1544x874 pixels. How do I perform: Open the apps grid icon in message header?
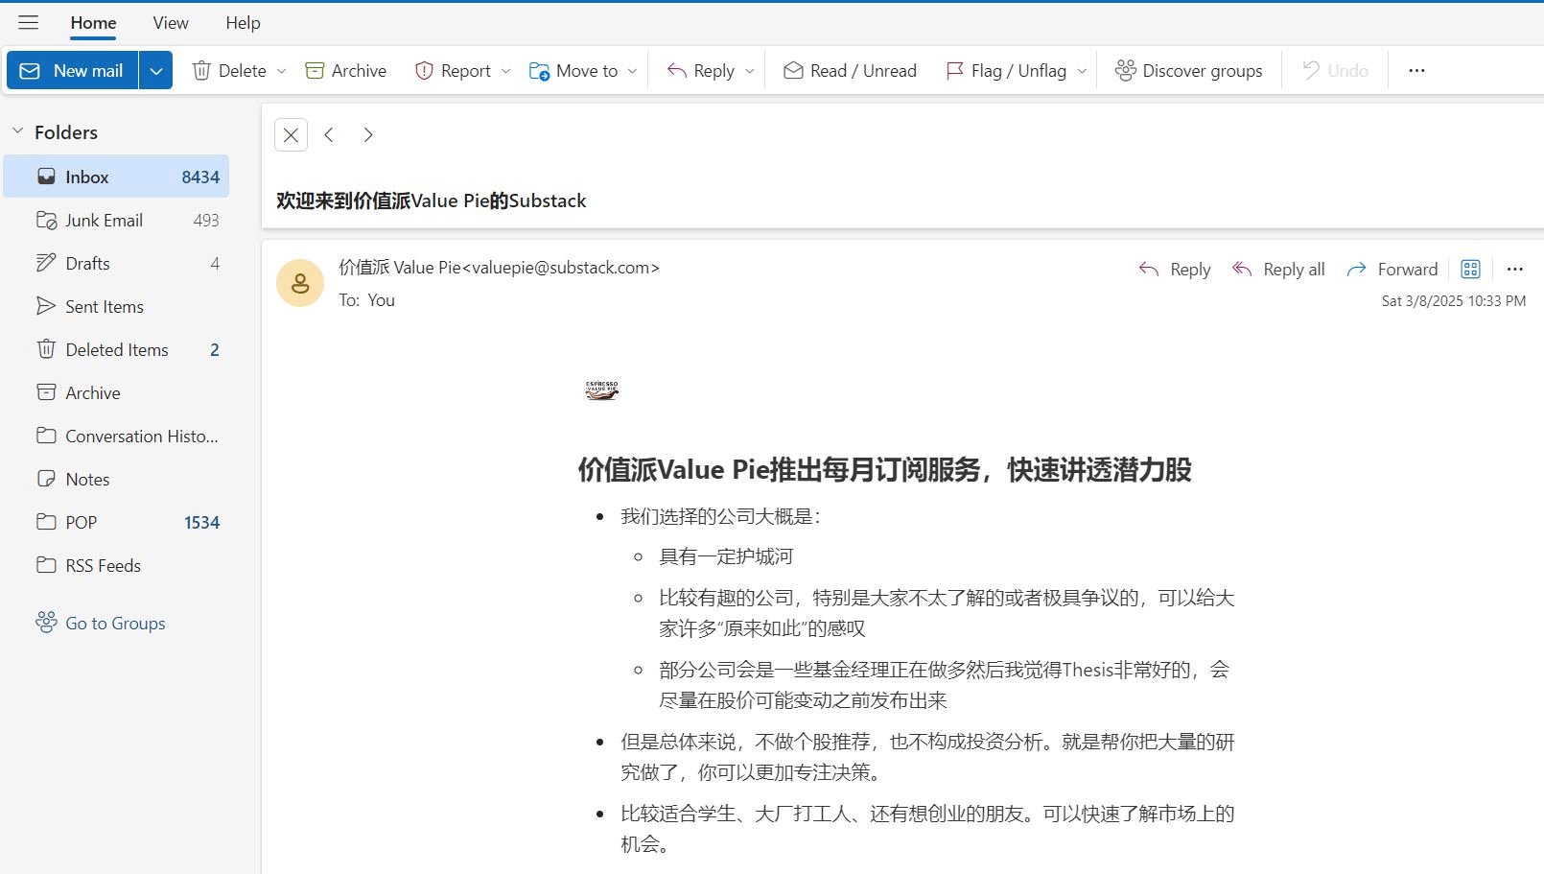(1470, 270)
